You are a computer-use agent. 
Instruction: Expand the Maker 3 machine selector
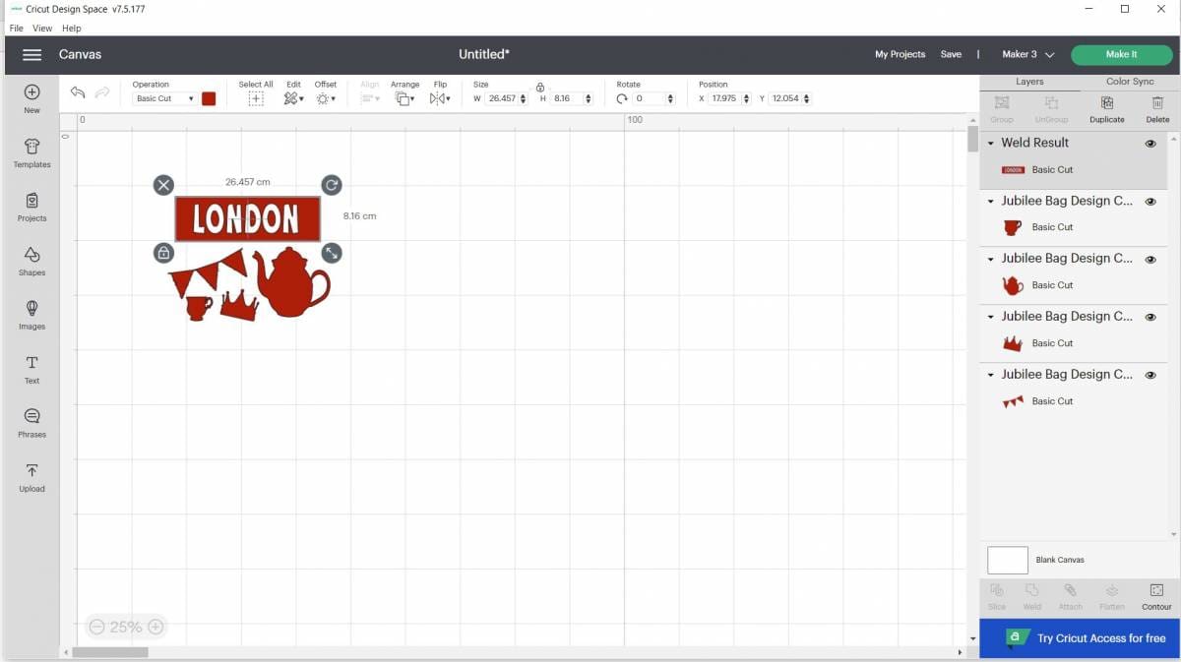click(1027, 54)
